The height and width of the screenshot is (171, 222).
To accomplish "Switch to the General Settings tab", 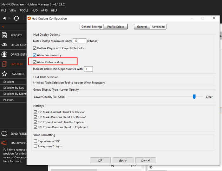I will point(92,27).
